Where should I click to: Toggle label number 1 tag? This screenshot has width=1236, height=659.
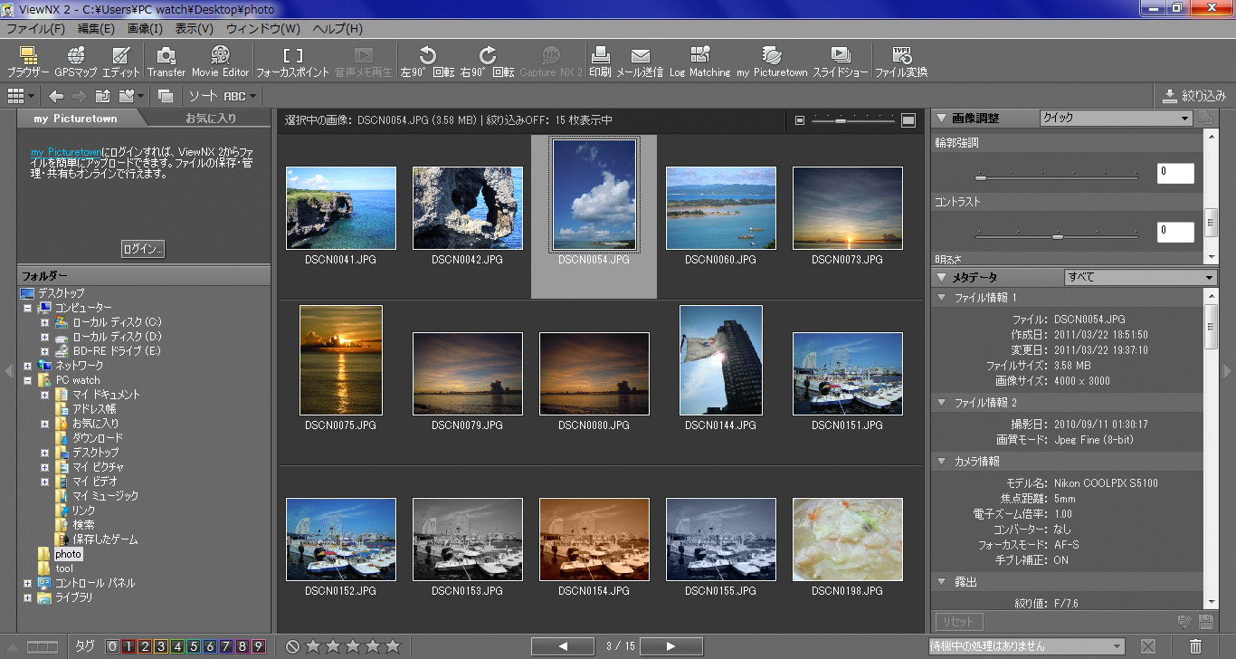128,646
